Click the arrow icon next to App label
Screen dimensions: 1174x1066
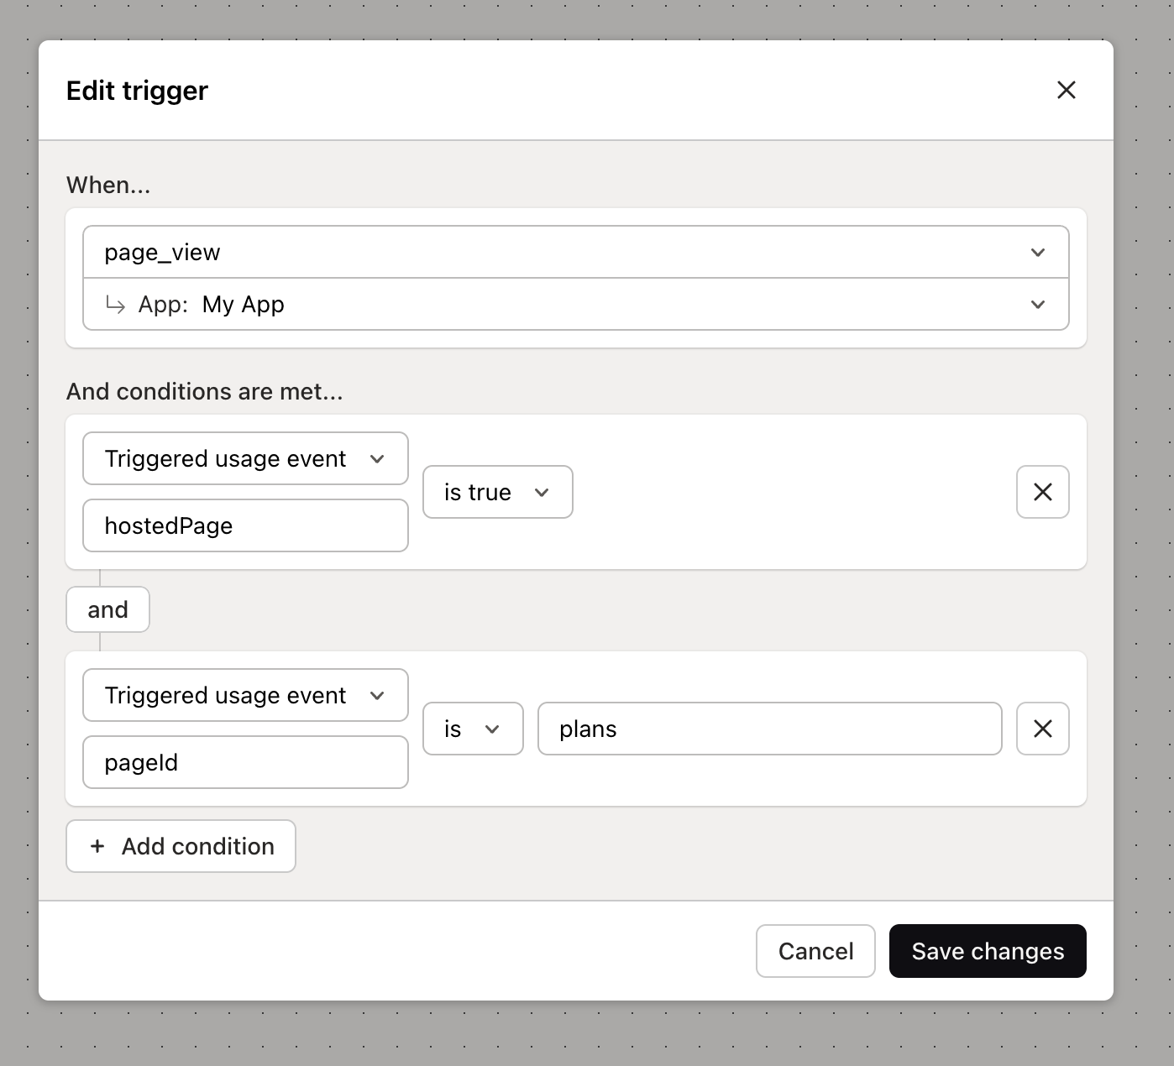point(116,305)
